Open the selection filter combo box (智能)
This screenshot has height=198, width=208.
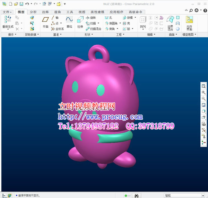[x=184, y=196]
